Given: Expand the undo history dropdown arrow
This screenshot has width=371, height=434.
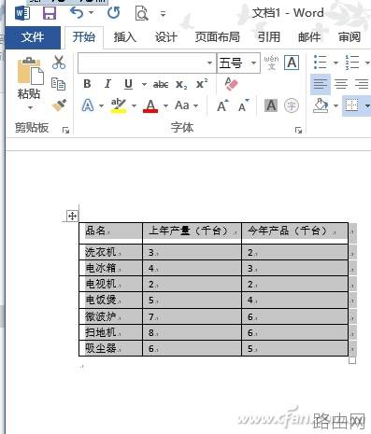Looking at the screenshot, I should [91, 13].
